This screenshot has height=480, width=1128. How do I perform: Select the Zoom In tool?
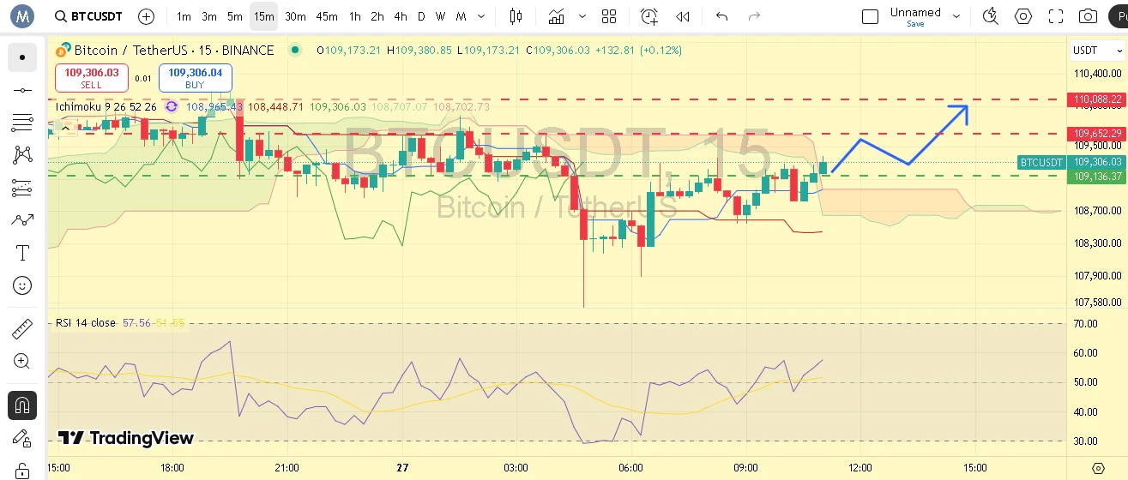(22, 362)
